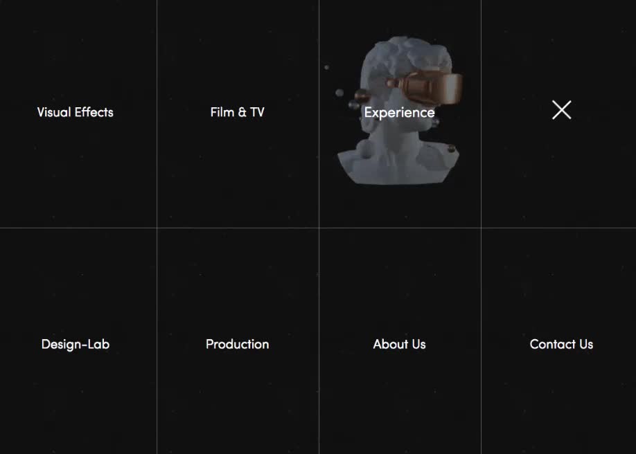This screenshot has width=636, height=454.
Task: Pick the Design-Lab tile label
Action: [76, 344]
